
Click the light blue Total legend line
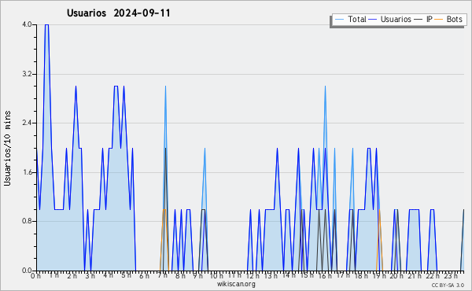coord(339,20)
